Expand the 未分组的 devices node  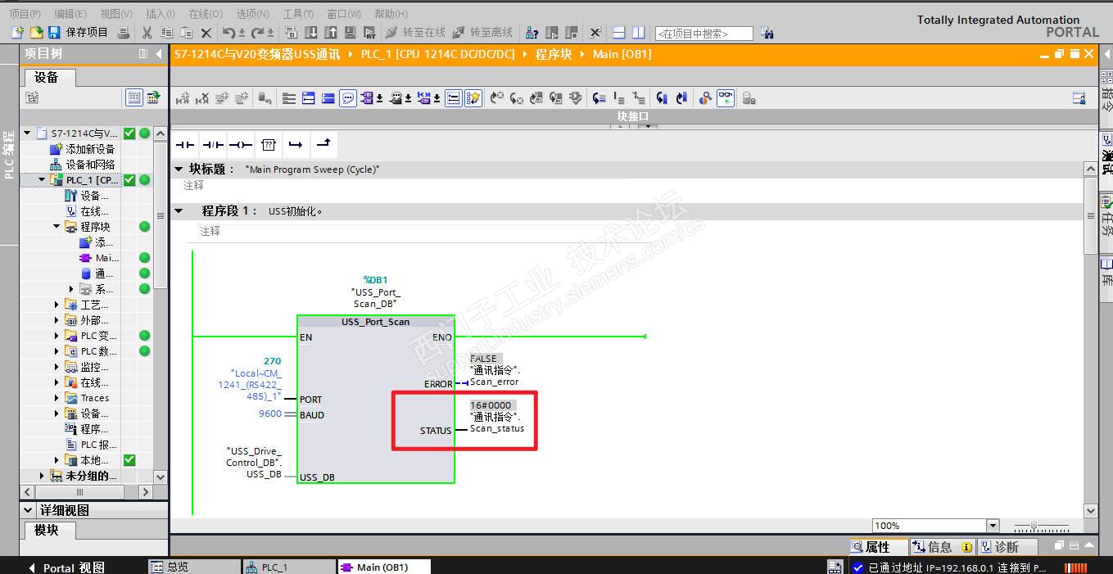pos(42,476)
